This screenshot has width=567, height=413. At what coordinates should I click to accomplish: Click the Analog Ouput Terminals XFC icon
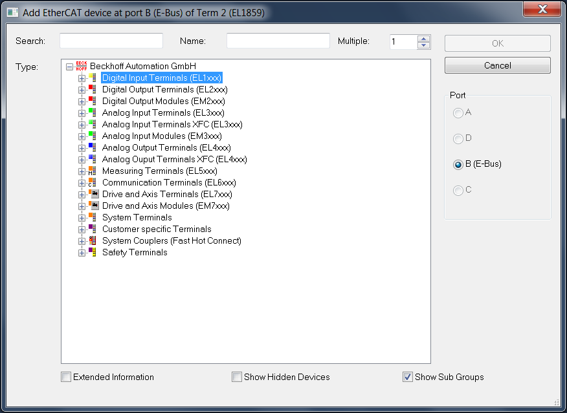[x=92, y=159]
